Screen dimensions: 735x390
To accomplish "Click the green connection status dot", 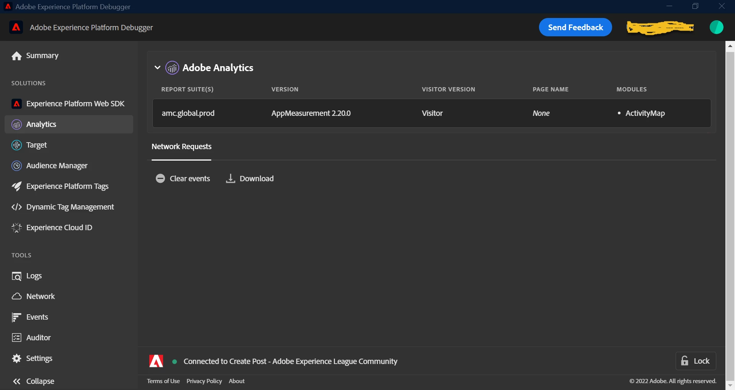I will (x=175, y=361).
